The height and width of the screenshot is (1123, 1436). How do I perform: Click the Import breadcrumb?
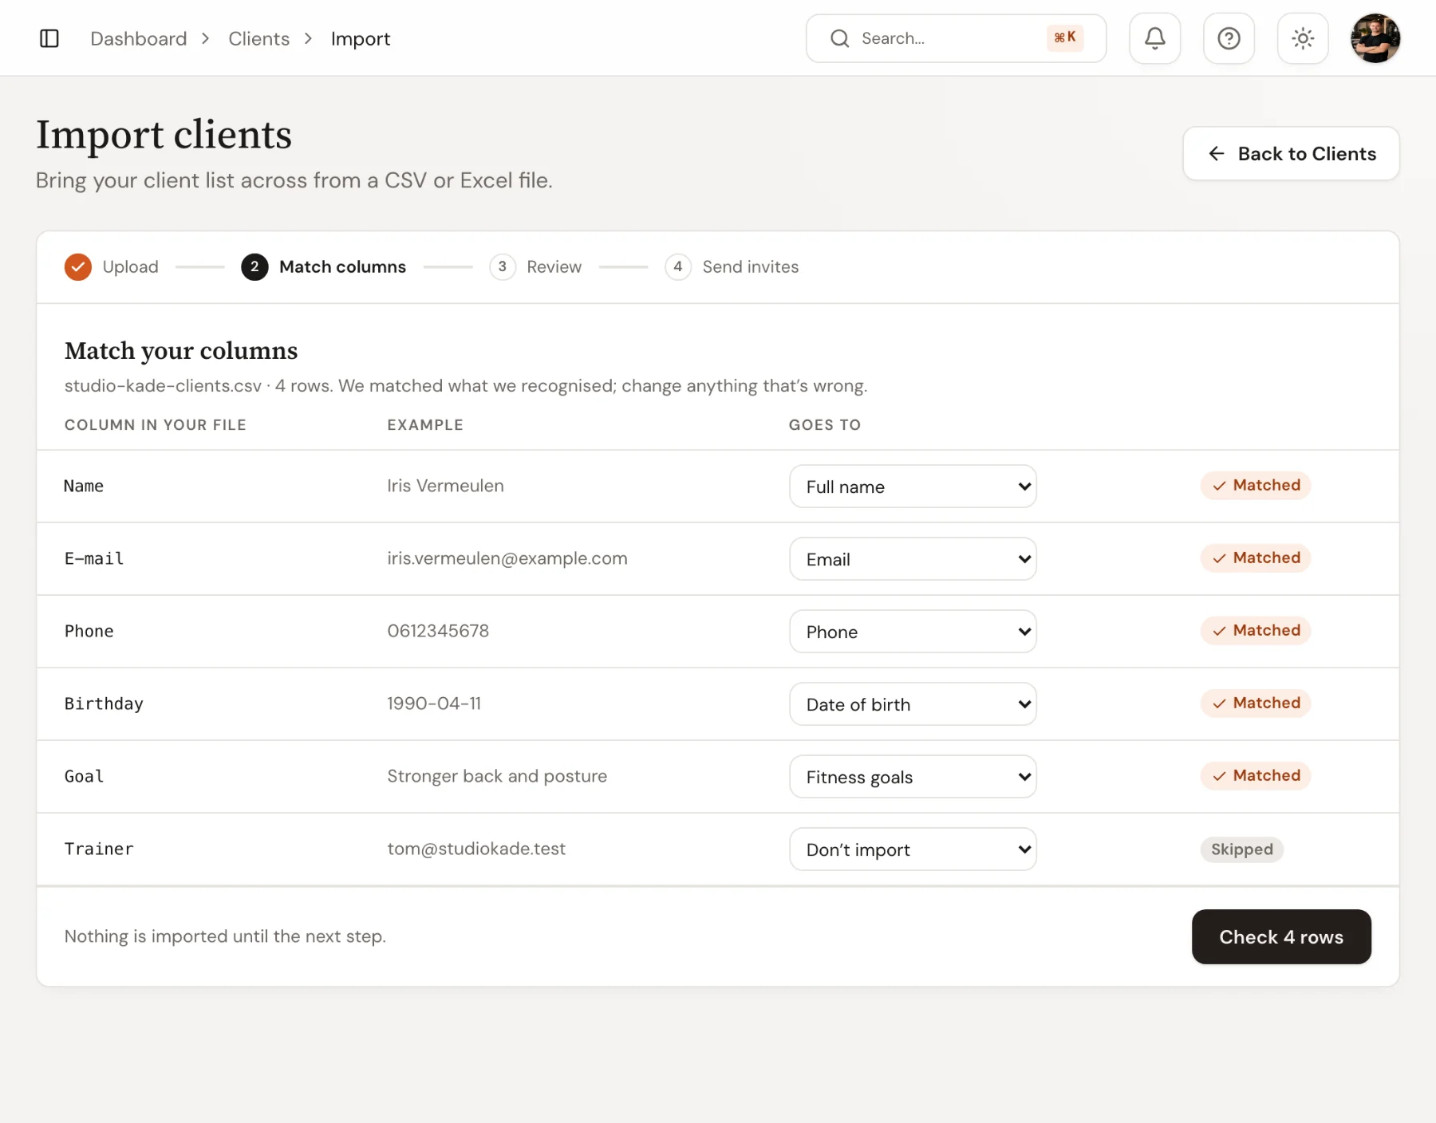361,39
